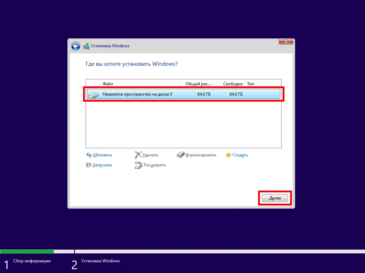
Task: Click the back arrow navigation icon
Action: click(76, 46)
